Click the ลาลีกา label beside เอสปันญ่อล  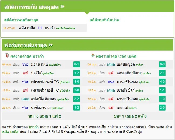point(139,65)
